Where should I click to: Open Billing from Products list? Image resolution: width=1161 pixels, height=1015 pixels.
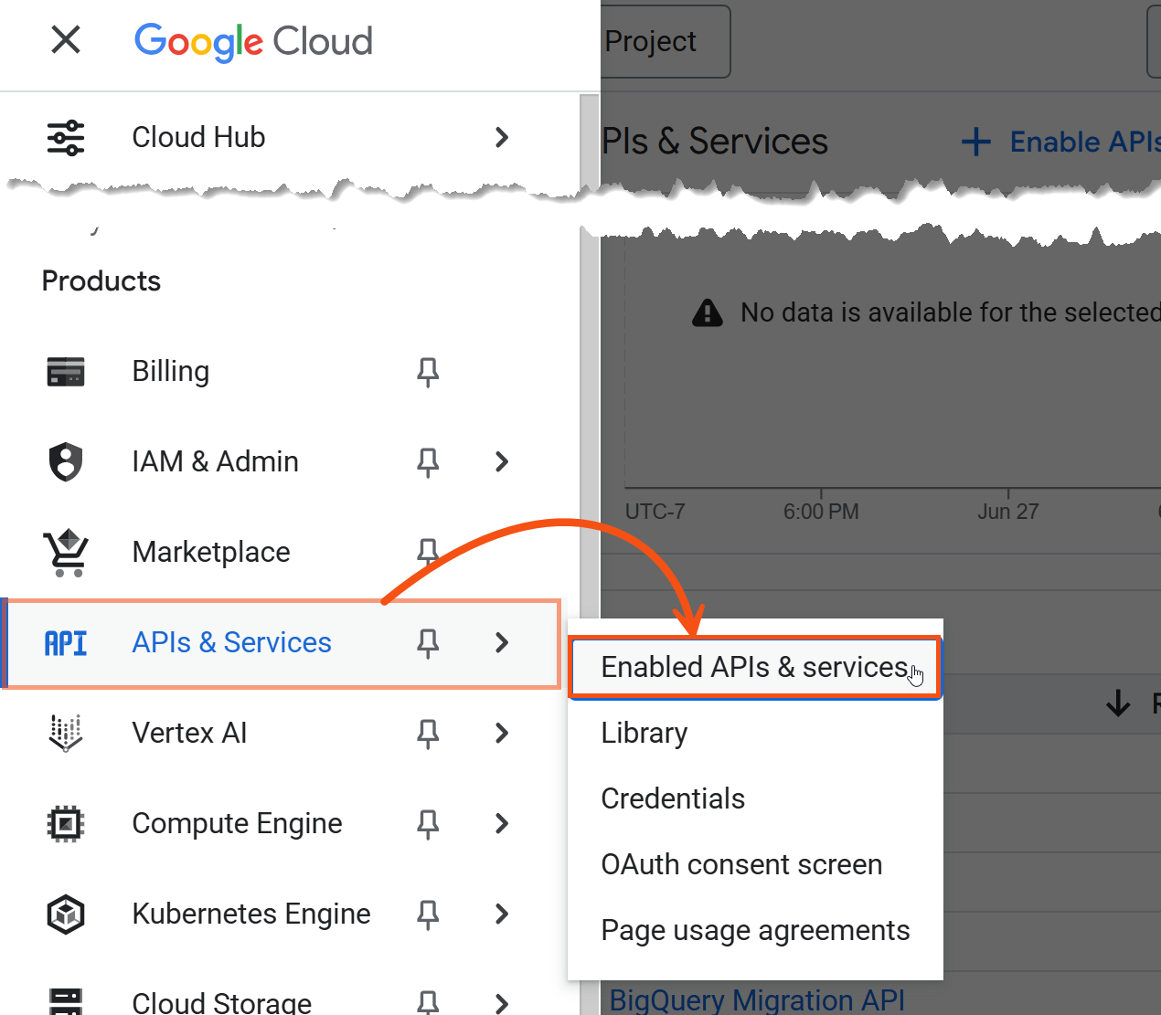tap(171, 371)
